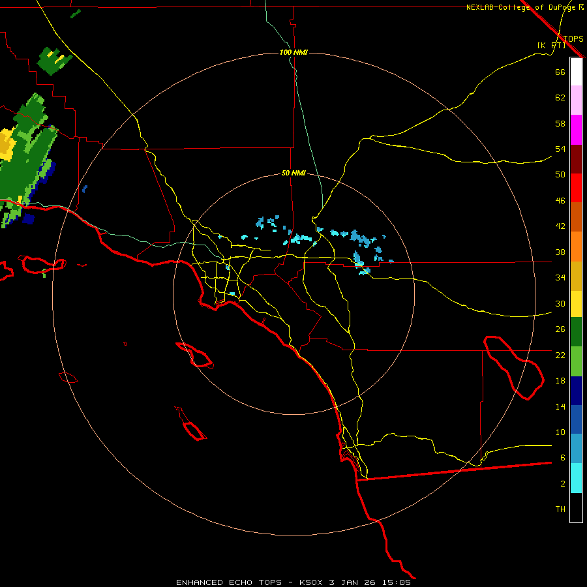Viewport: 587px width, 587px height.
Task: Click the legend value "38"
Action: point(560,252)
